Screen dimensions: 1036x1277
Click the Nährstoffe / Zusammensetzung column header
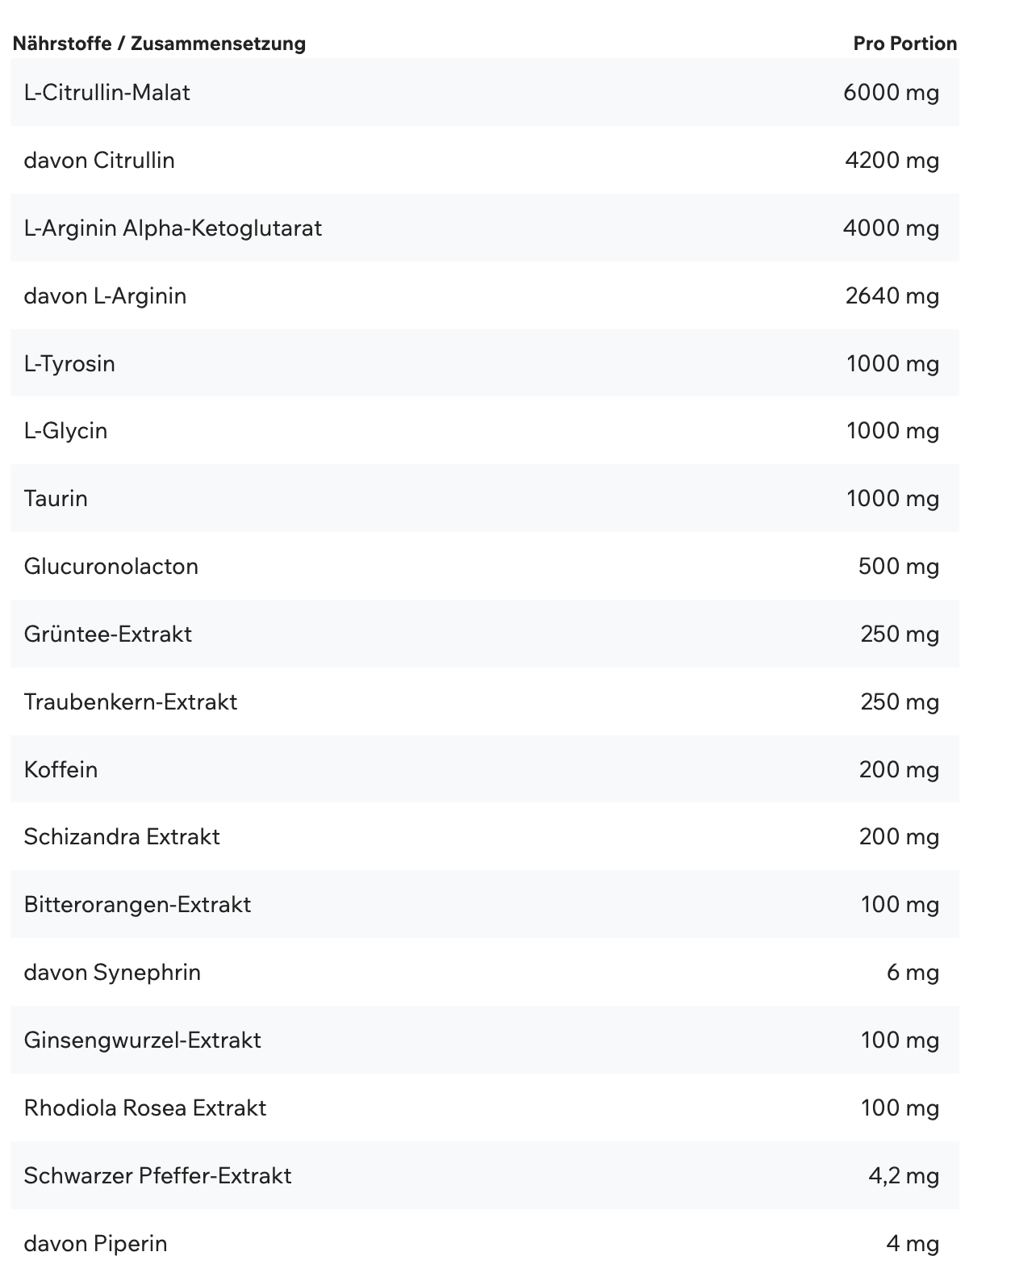point(159,44)
